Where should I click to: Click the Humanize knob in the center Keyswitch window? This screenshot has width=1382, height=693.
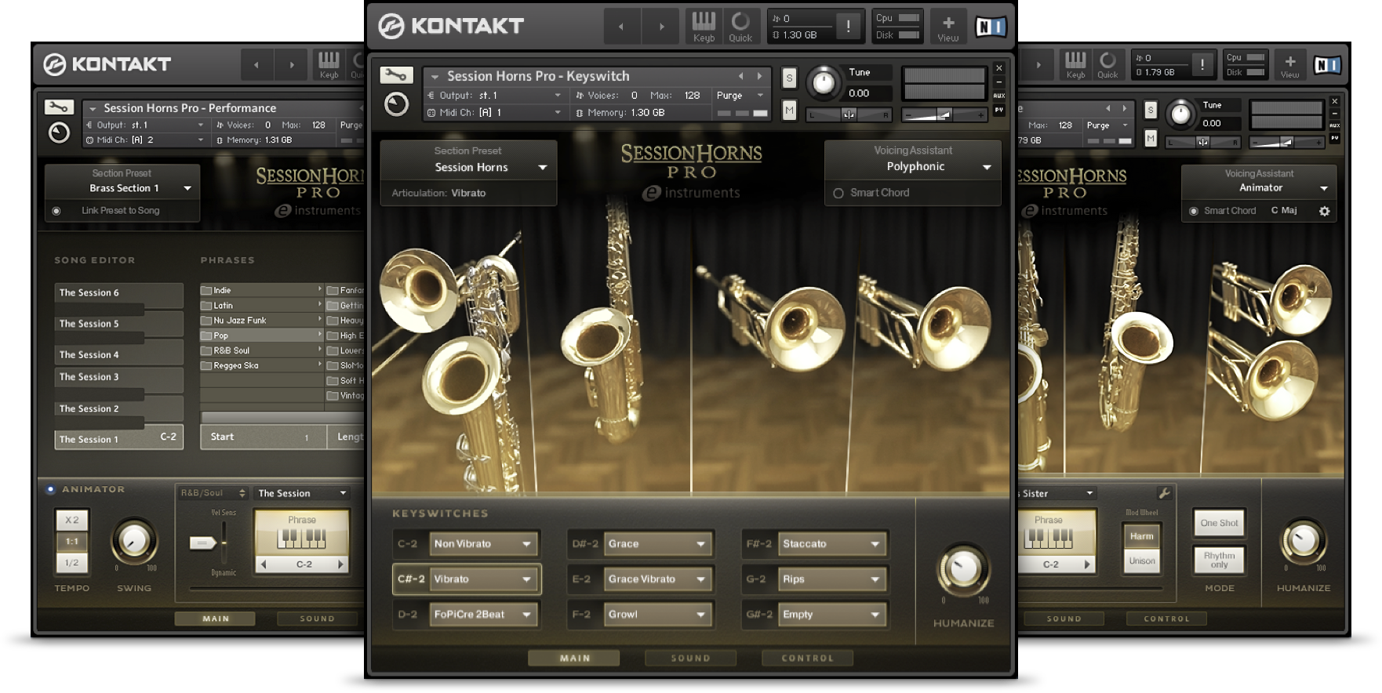(x=963, y=569)
